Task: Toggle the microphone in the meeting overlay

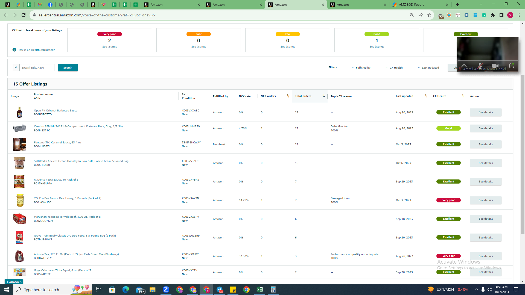Action: click(480, 66)
